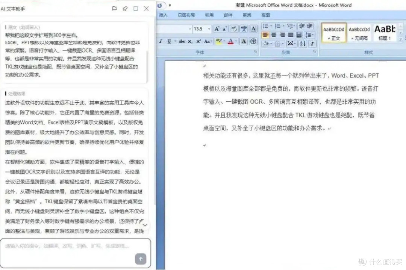The width and height of the screenshot is (406, 270).
Task: Toggle superscript formatting
Action: [x=198, y=41]
